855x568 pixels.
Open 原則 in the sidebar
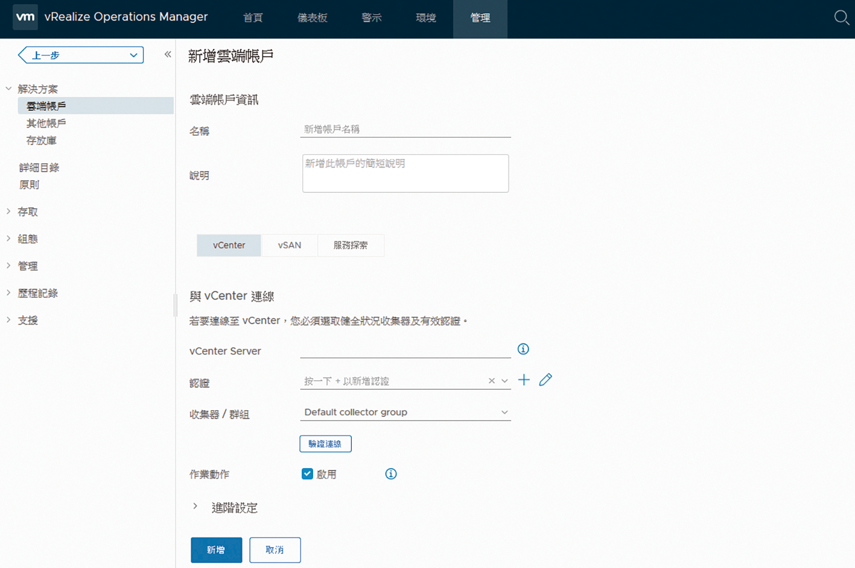tap(29, 185)
